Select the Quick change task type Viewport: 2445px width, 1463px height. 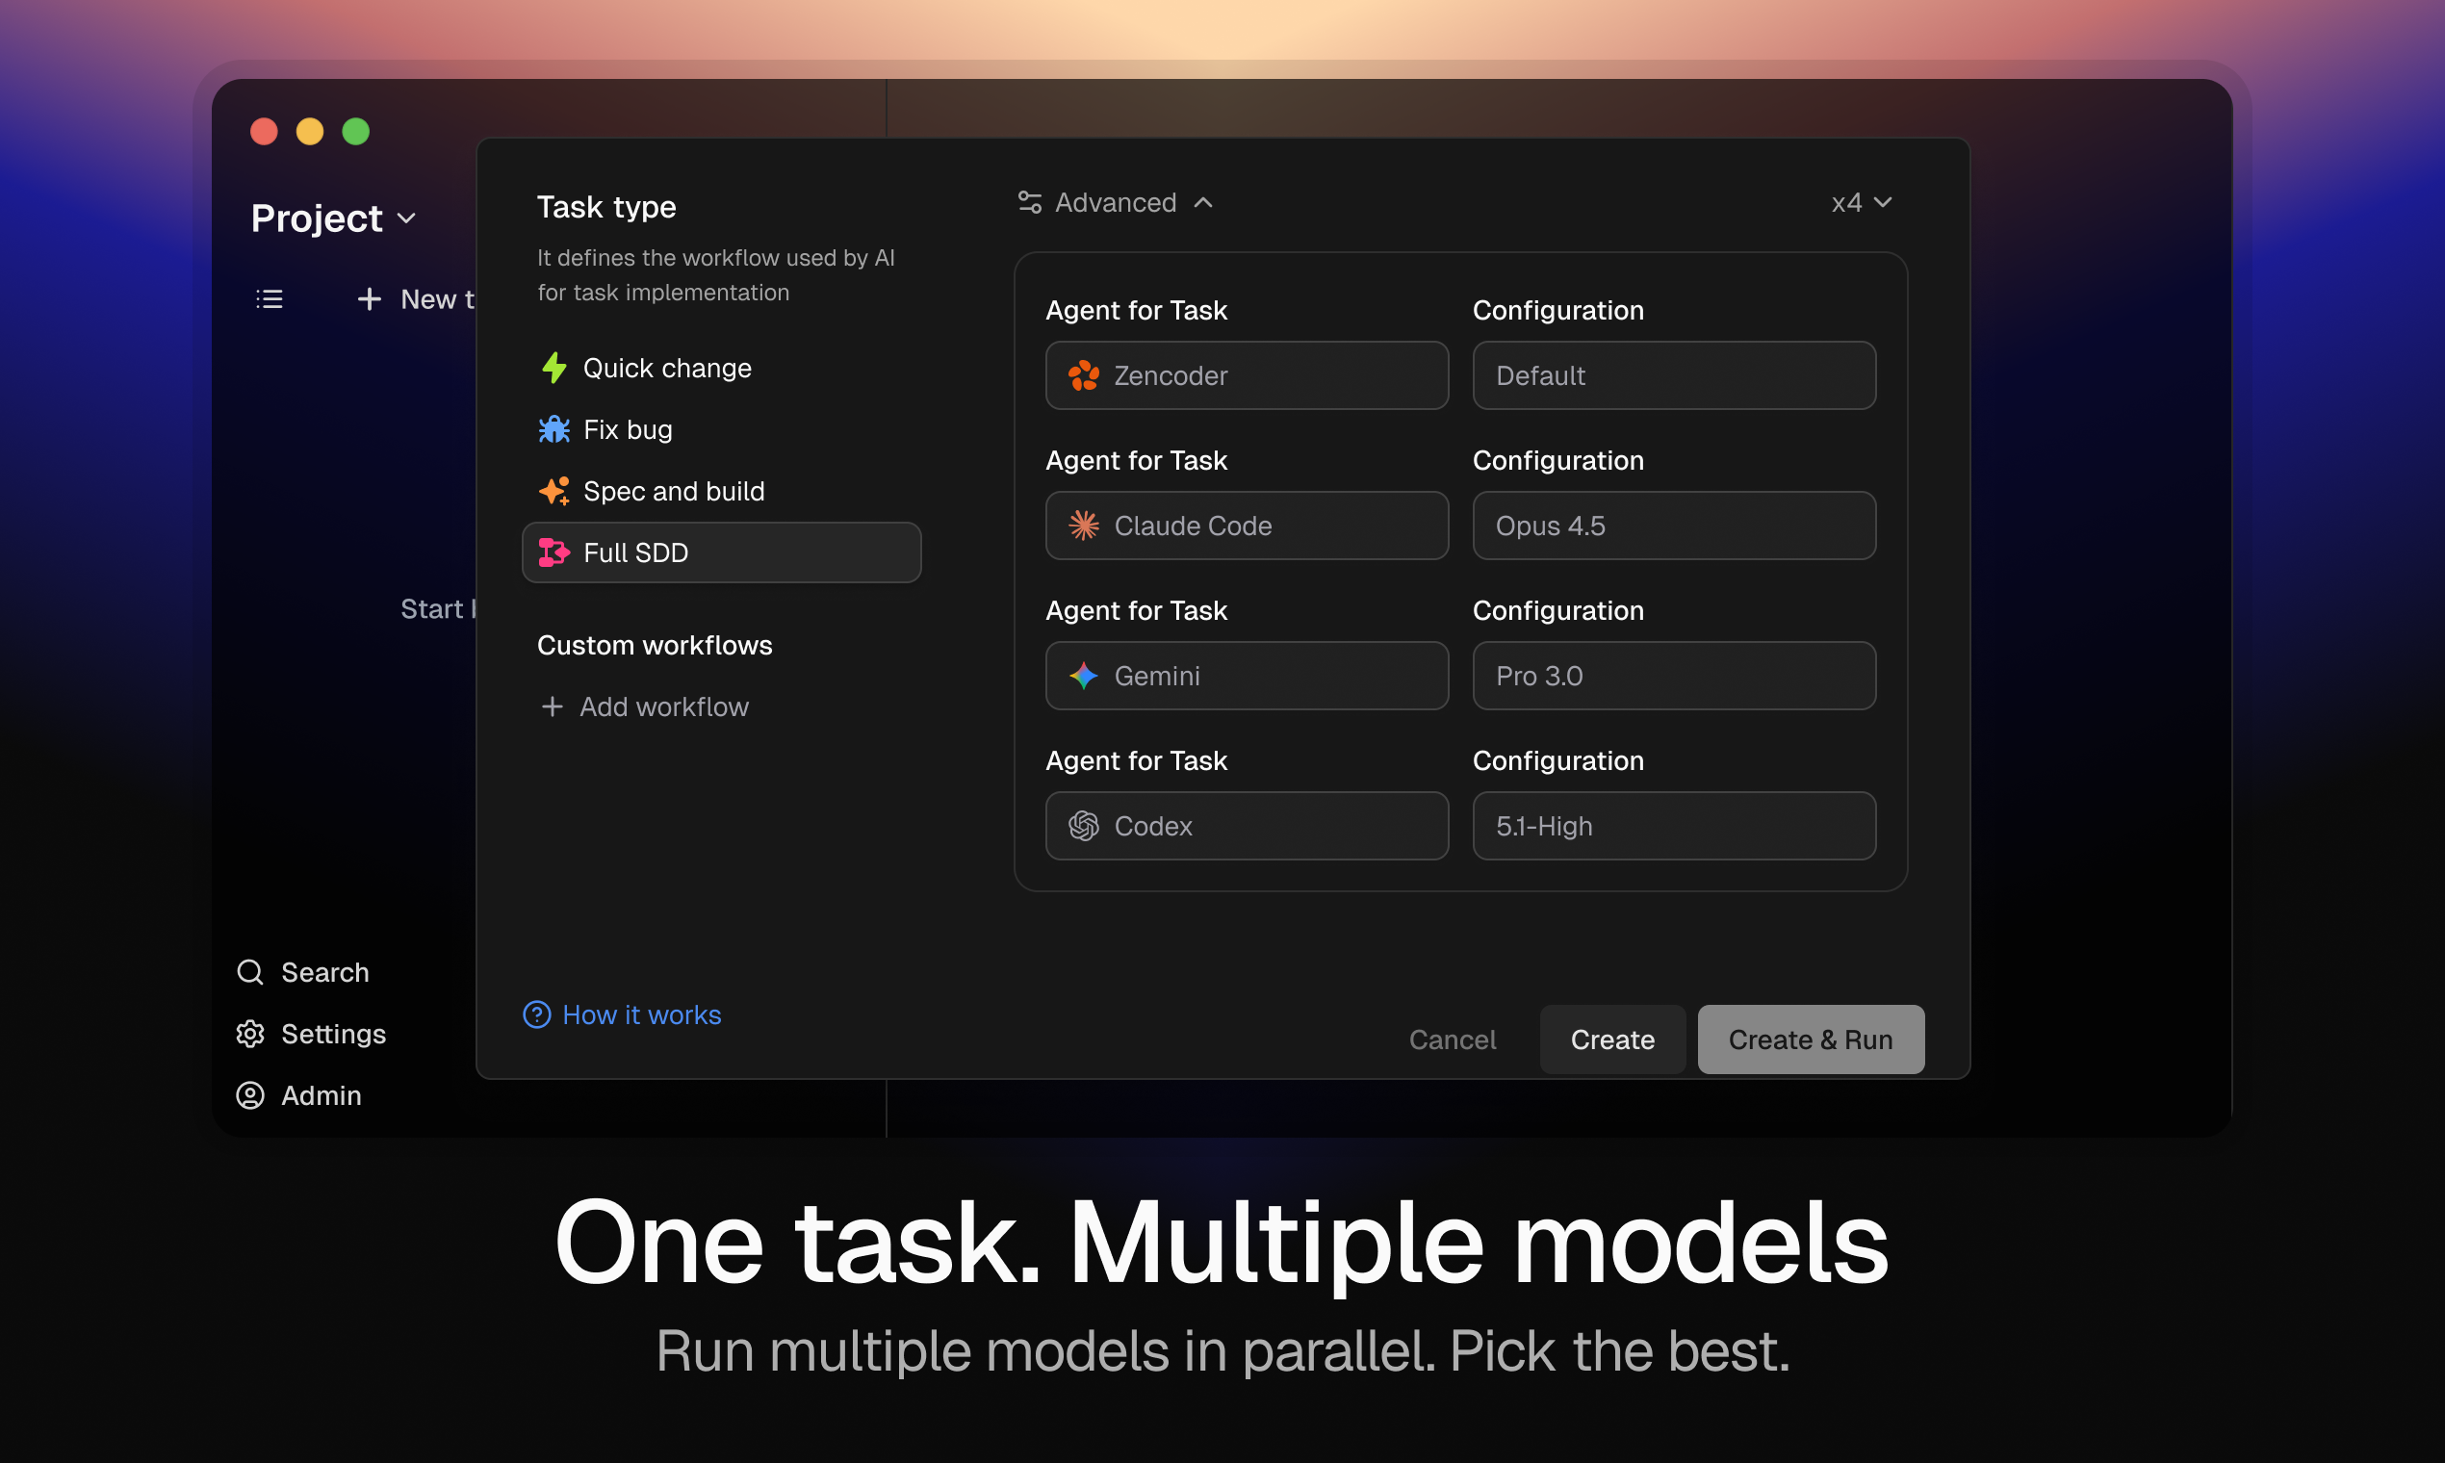pos(666,367)
